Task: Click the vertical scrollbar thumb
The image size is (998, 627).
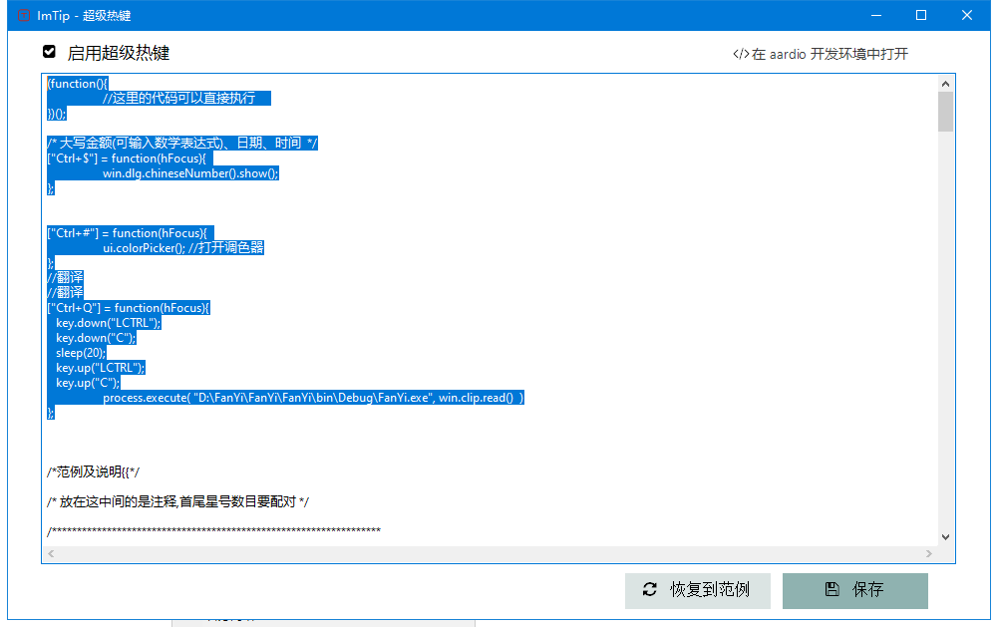Action: (x=945, y=112)
